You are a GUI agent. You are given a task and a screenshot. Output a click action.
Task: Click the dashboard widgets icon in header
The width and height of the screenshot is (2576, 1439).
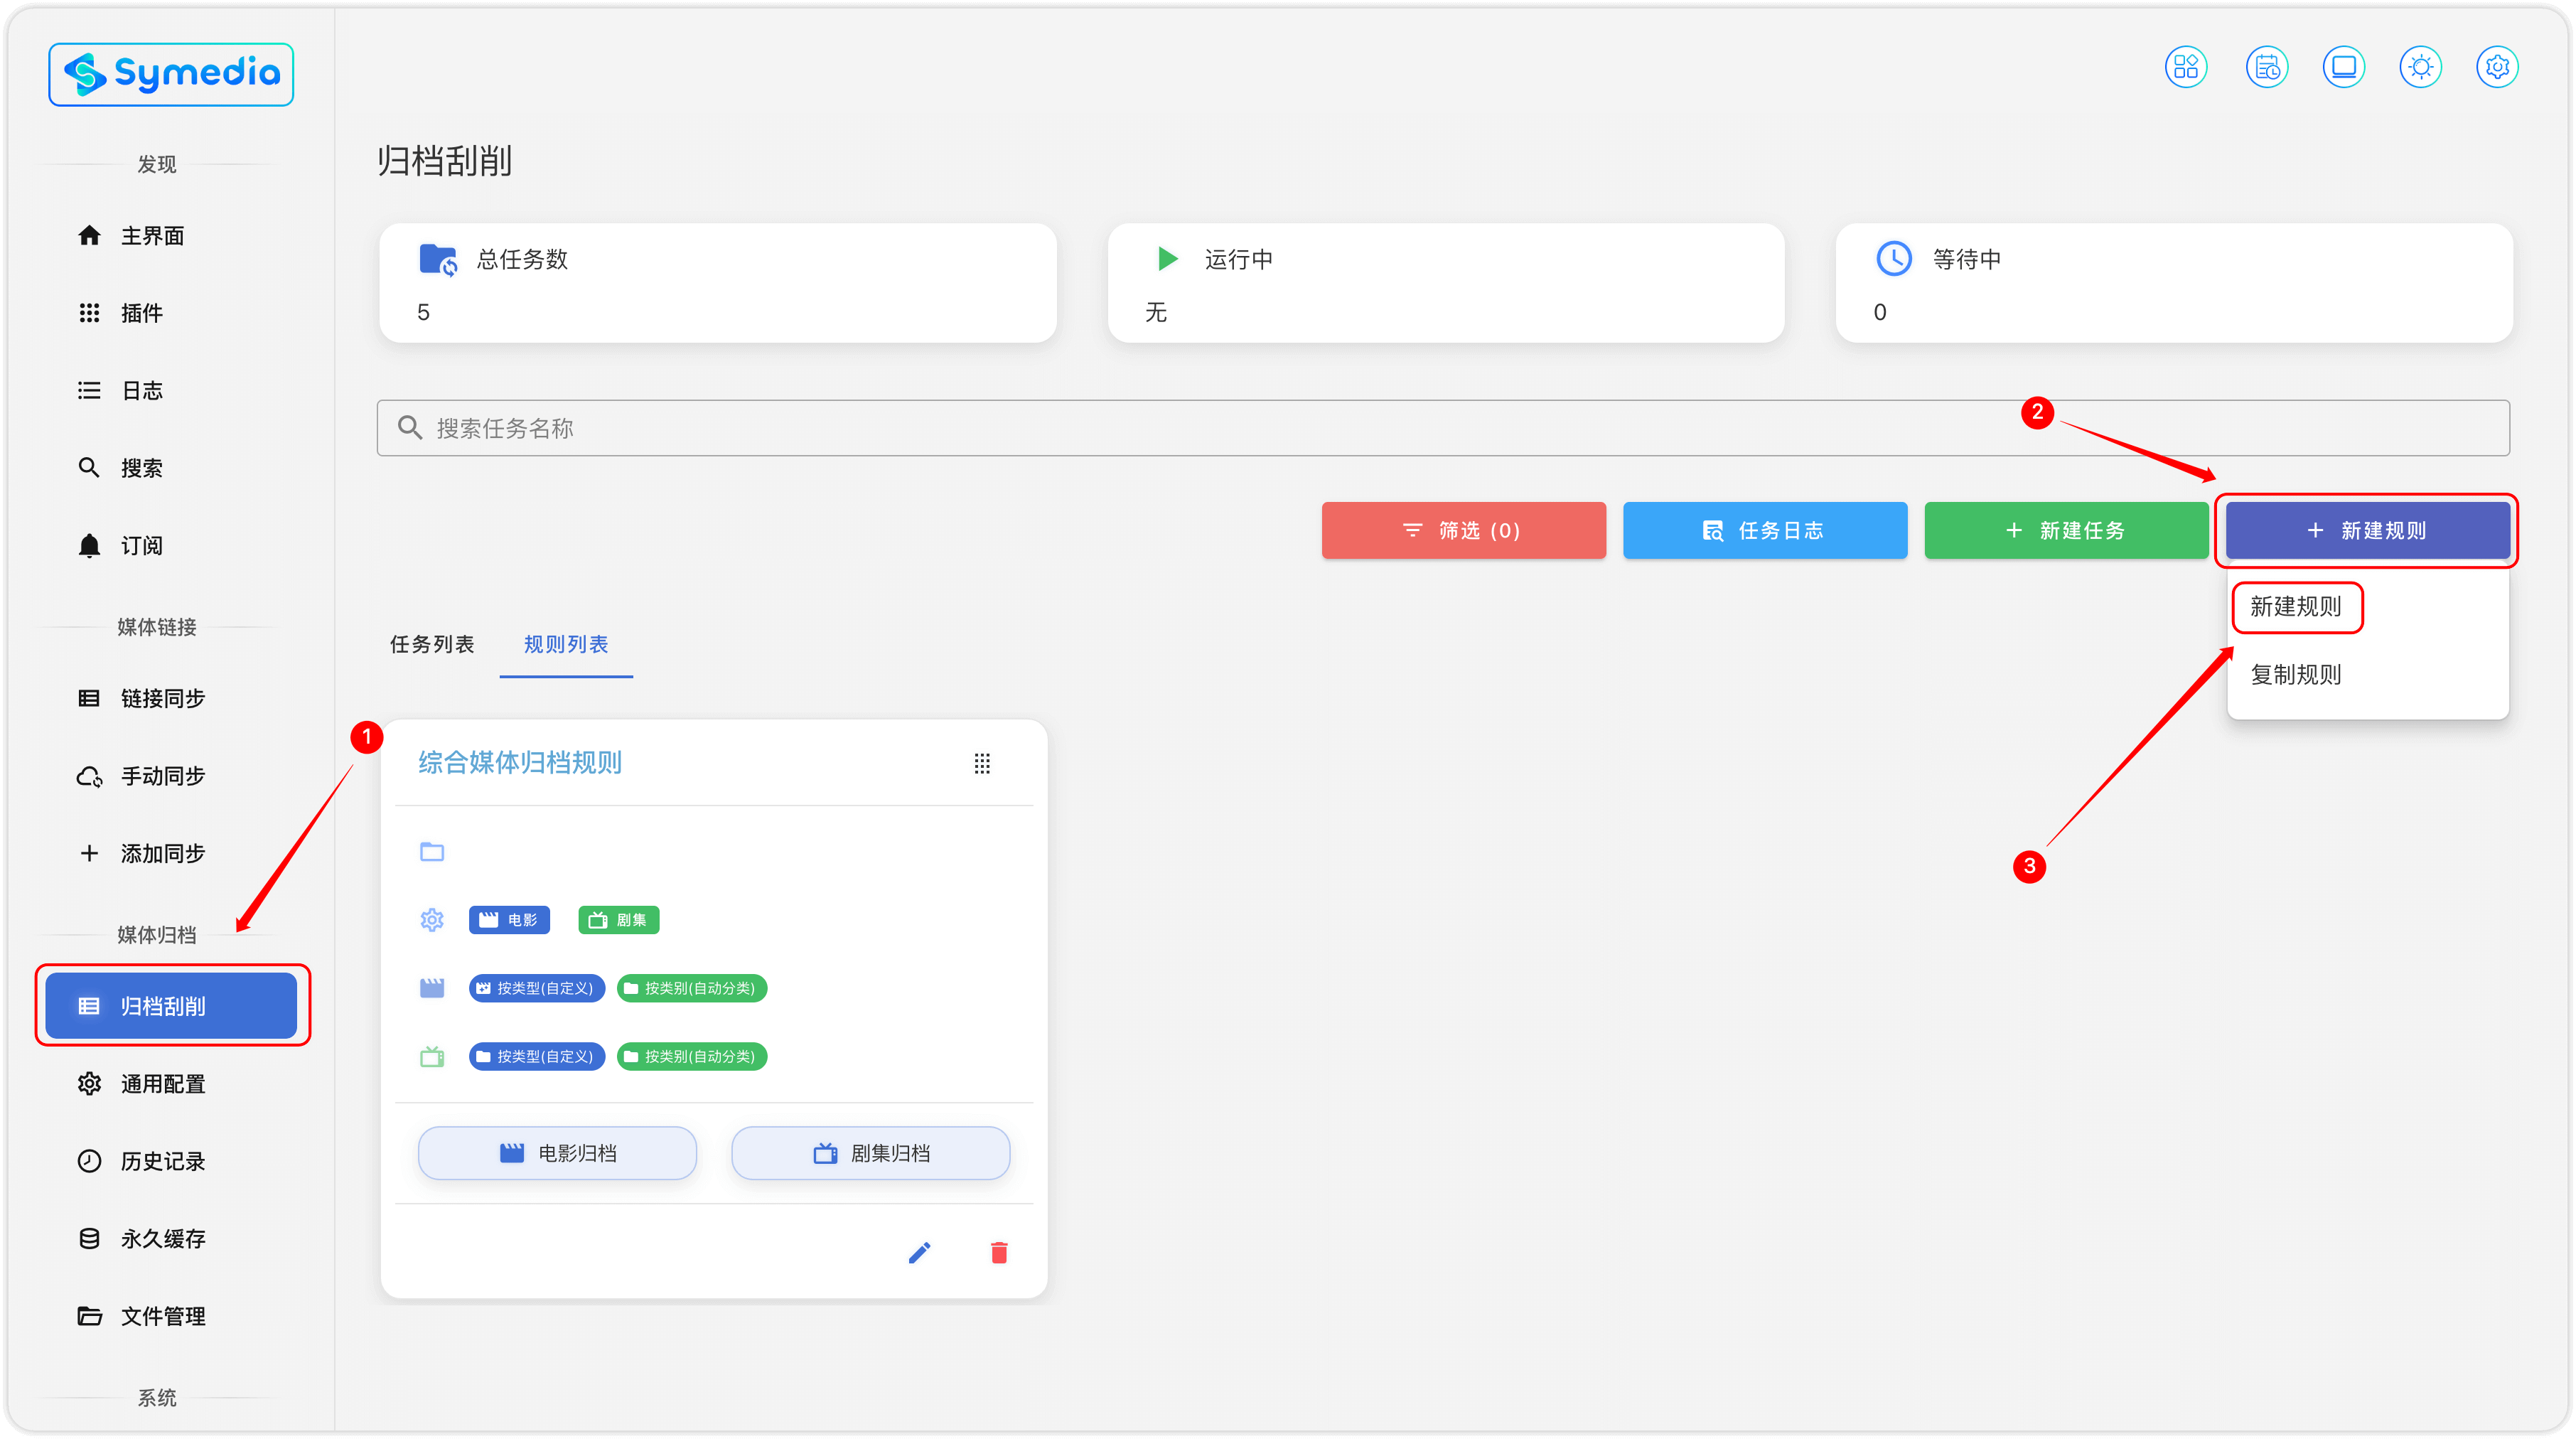click(x=2186, y=67)
